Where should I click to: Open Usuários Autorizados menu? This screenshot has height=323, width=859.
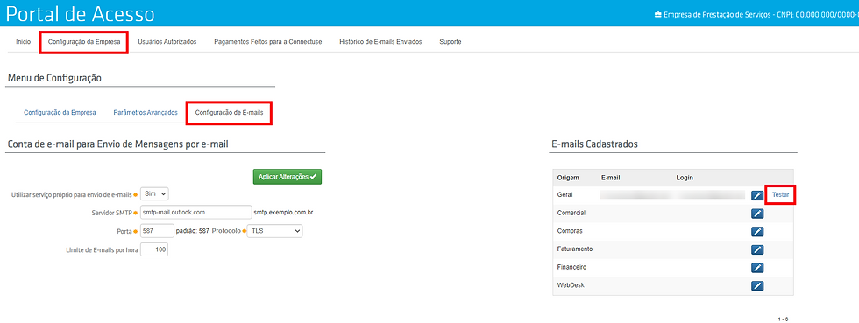[167, 42]
